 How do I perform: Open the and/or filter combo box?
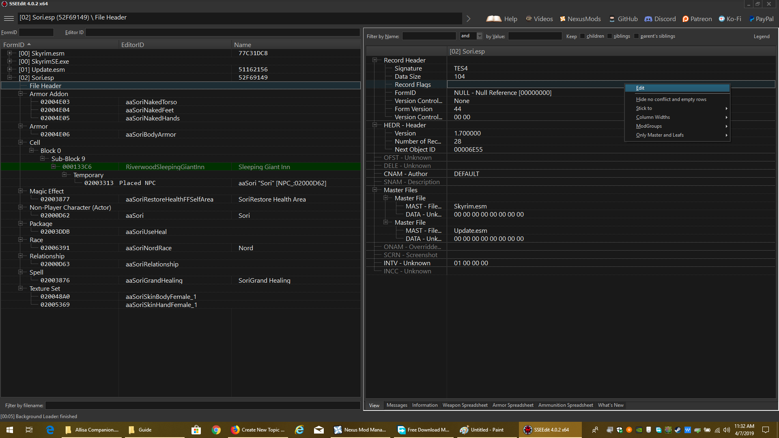(x=471, y=36)
